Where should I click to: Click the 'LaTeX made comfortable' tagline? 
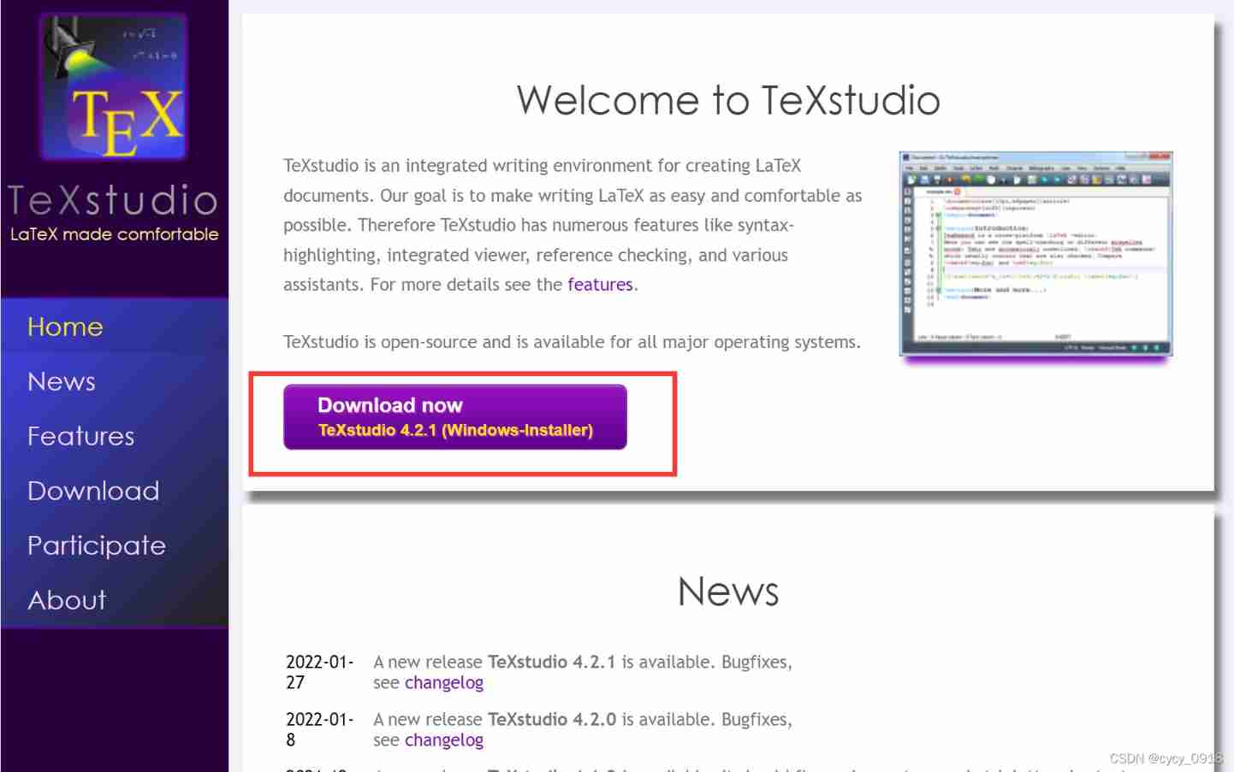[x=114, y=234]
